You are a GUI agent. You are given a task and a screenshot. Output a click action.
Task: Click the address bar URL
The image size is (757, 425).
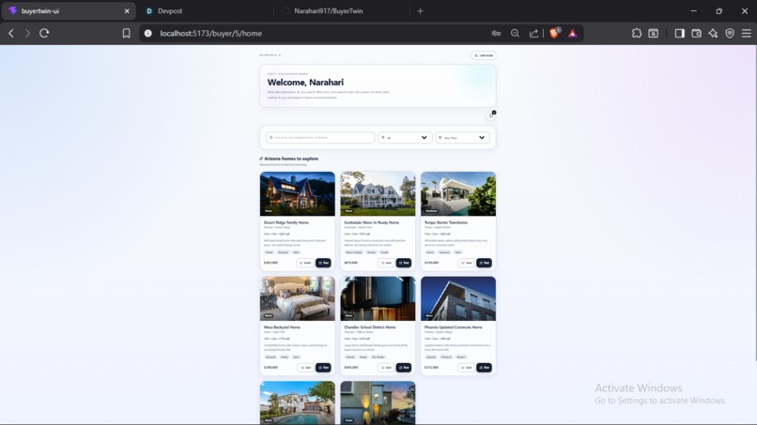211,33
